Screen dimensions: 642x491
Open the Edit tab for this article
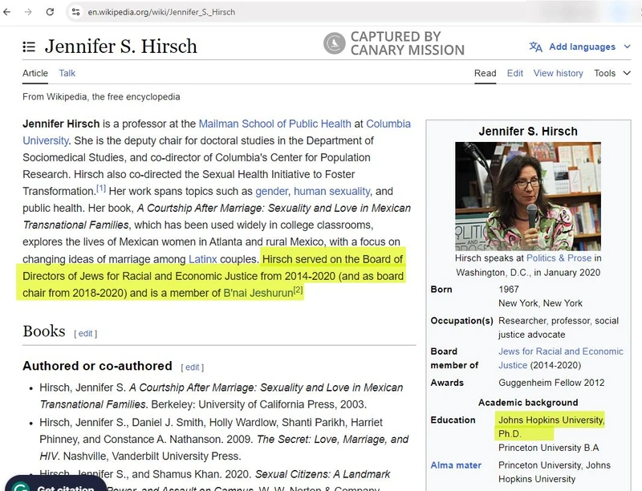[514, 73]
